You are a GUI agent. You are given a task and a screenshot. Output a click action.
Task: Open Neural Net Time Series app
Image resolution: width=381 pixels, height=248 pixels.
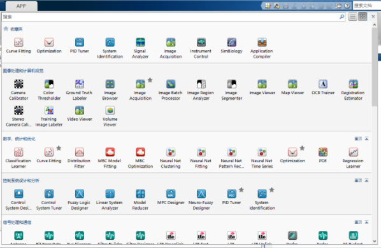point(262,158)
